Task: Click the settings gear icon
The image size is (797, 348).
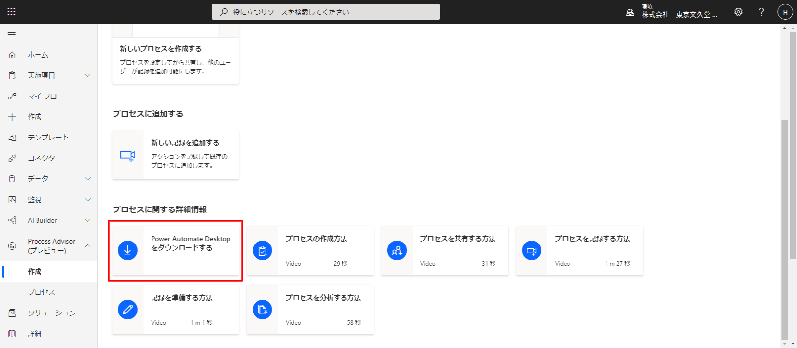Action: tap(738, 12)
